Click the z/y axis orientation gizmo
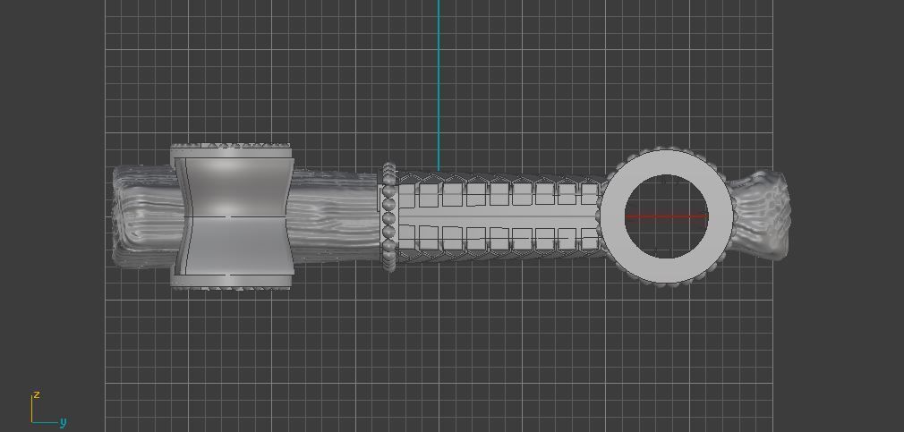The height and width of the screenshot is (432, 904). [x=47, y=410]
